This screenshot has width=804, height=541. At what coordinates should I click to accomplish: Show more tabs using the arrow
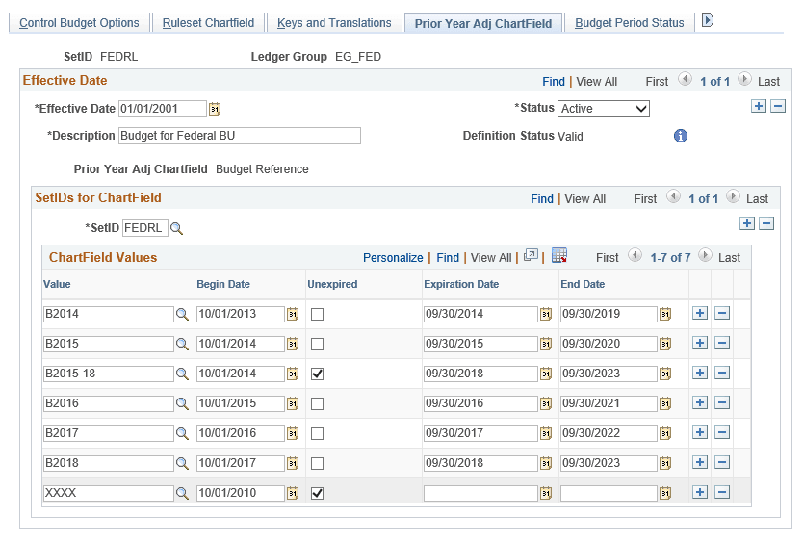coord(708,20)
